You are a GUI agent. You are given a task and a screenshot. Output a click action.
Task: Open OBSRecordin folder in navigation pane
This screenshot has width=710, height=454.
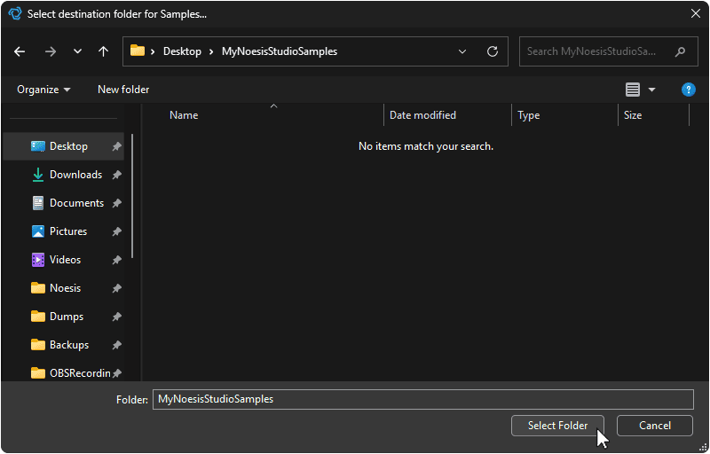click(63, 373)
